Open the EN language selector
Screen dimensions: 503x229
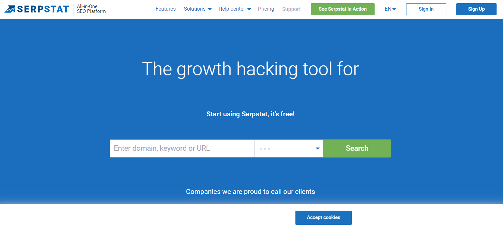[390, 9]
